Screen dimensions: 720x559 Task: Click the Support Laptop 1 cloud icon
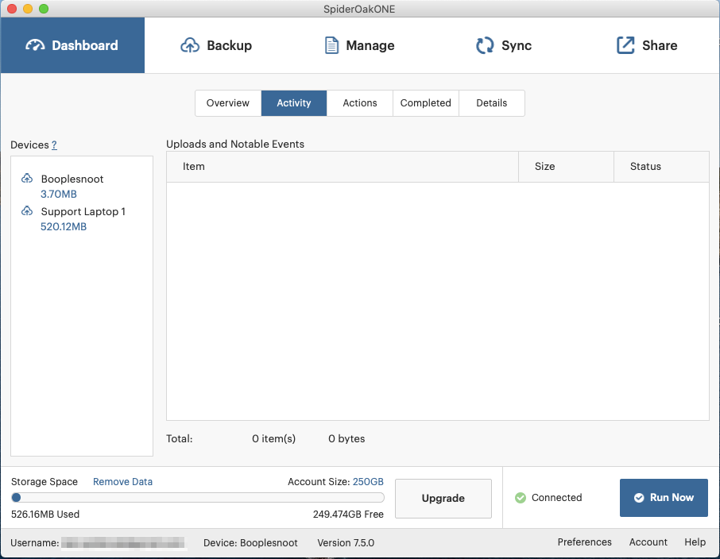27,211
